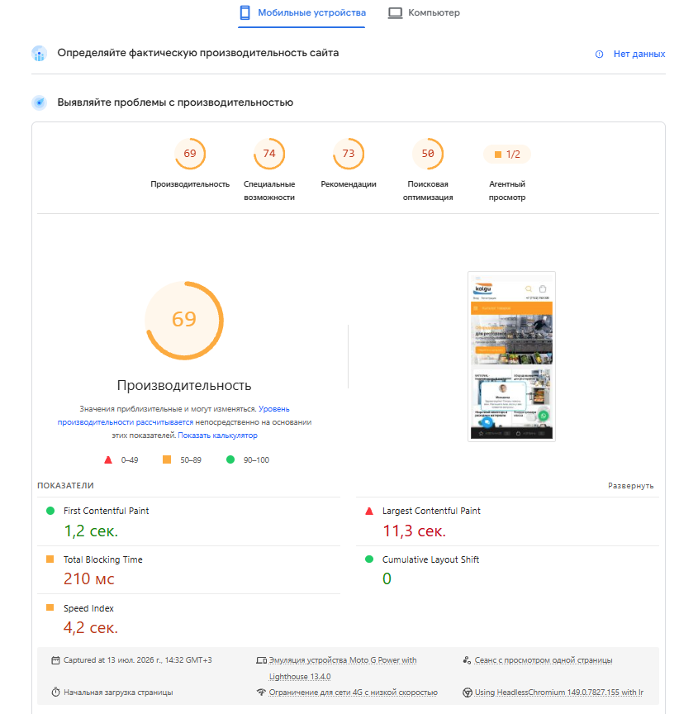Click the Captured at 13 июл. 2026 text

137,660
